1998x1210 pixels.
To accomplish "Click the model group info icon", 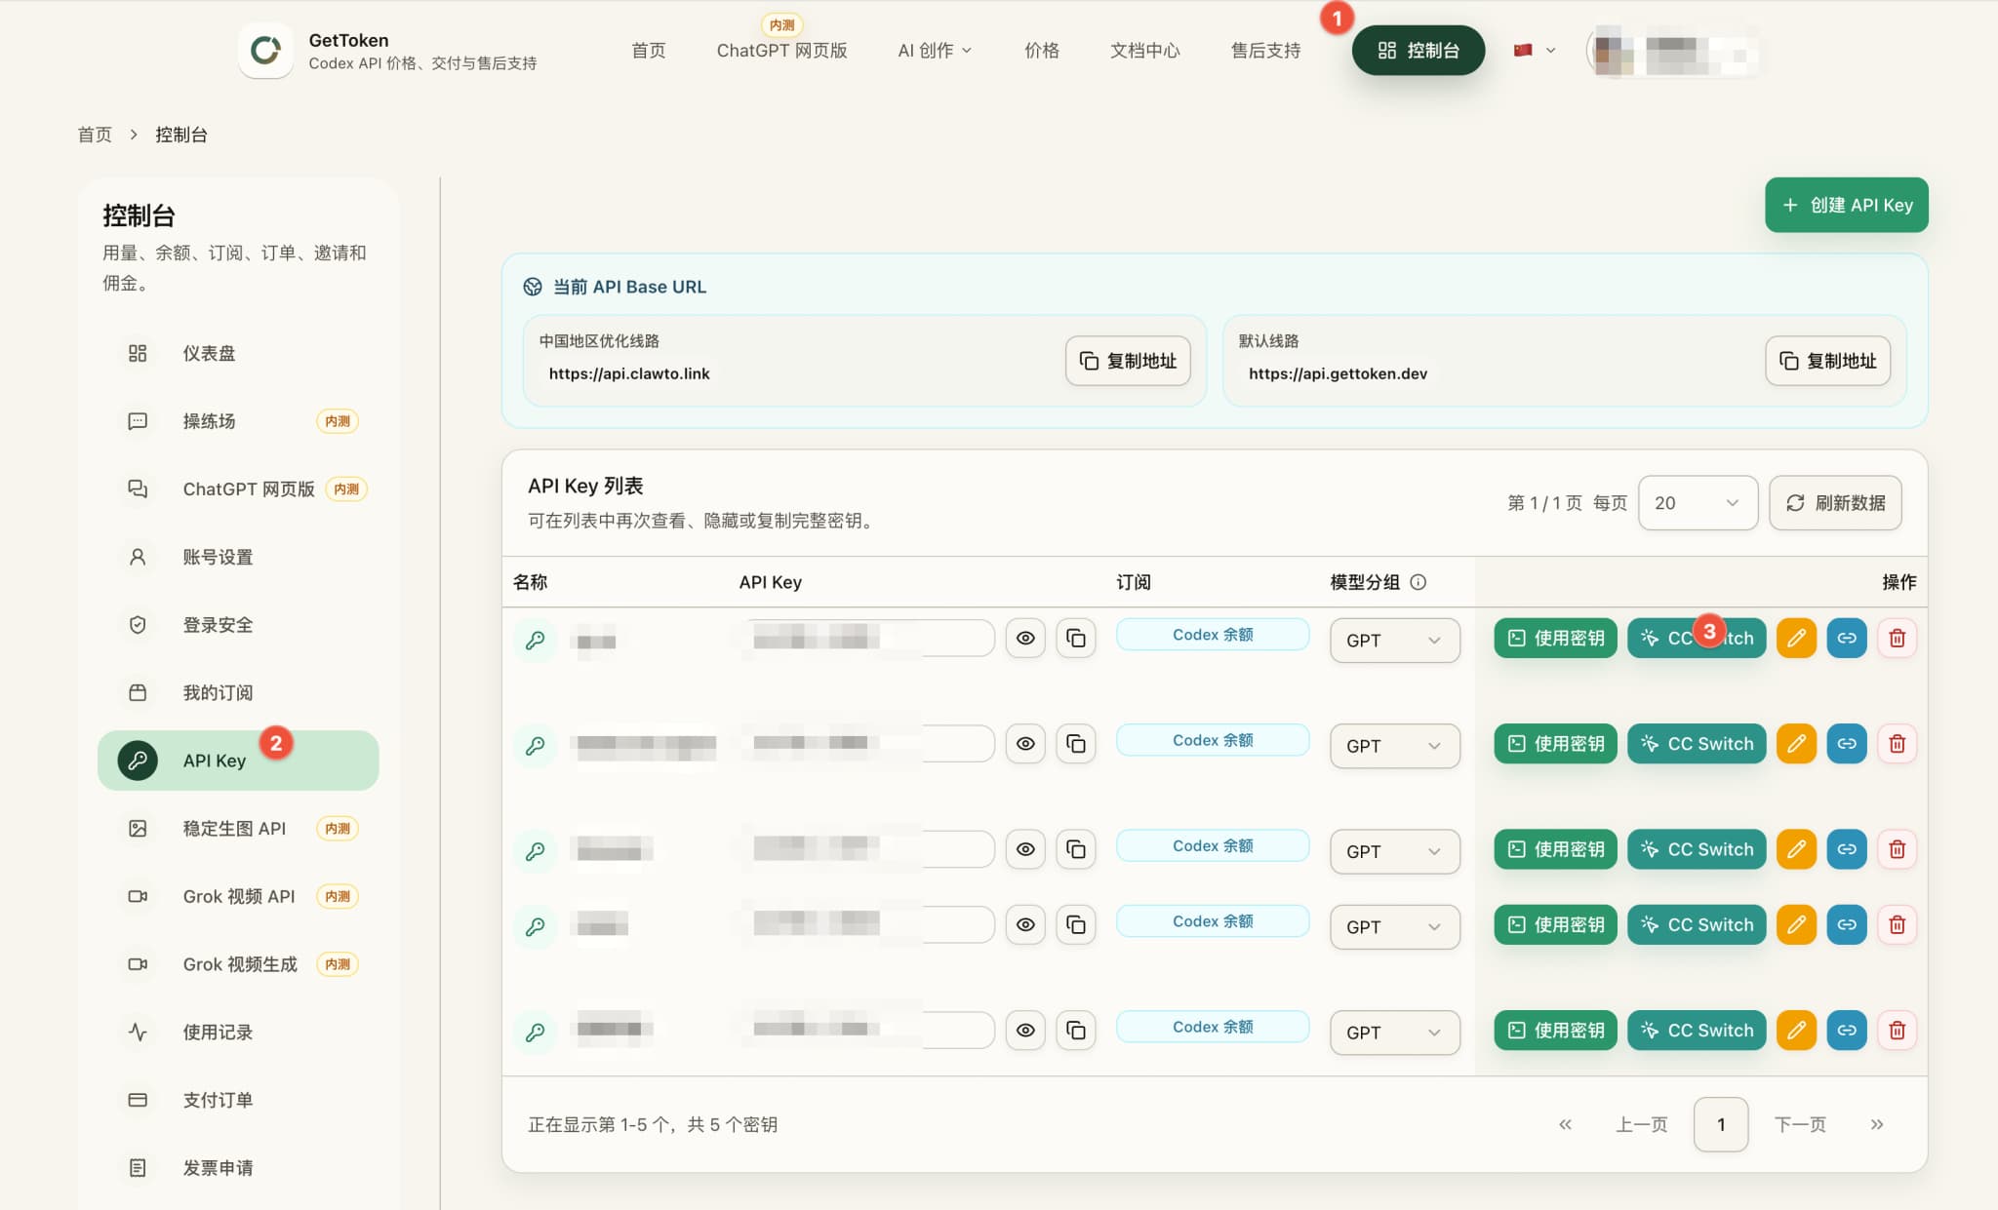I will (1419, 582).
